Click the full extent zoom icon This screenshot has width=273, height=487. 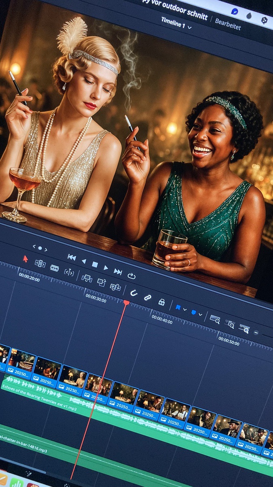point(215,319)
